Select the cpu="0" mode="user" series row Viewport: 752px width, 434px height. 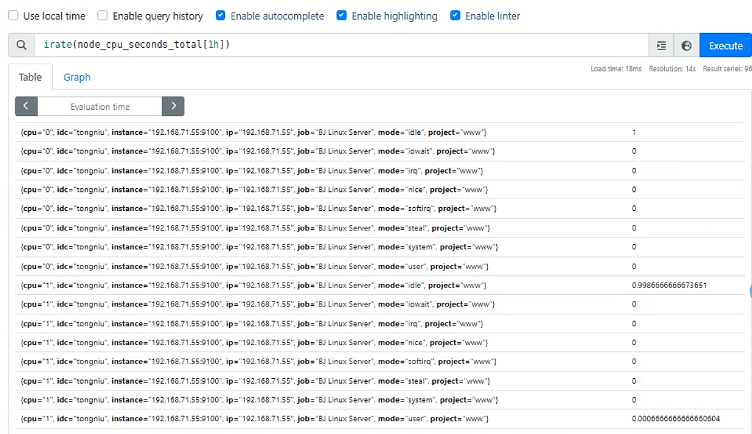[x=380, y=266]
